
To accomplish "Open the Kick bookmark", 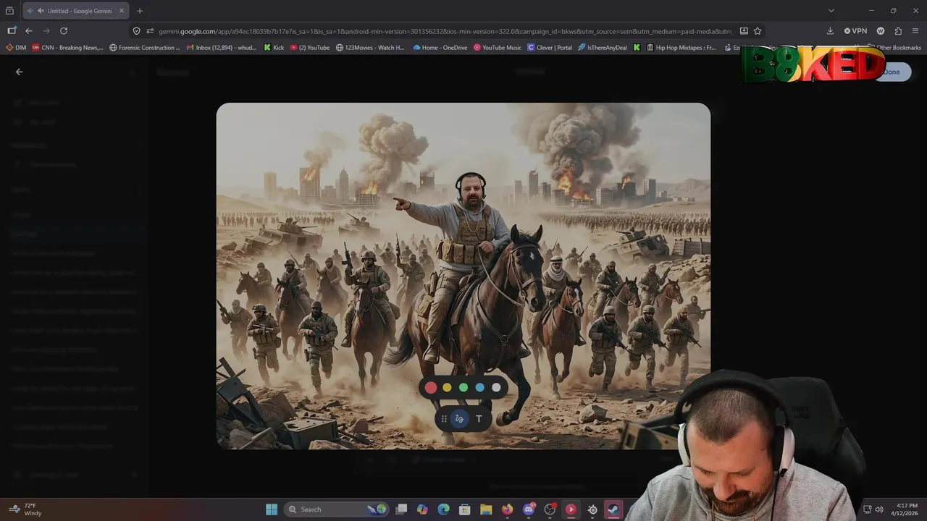I will click(274, 48).
